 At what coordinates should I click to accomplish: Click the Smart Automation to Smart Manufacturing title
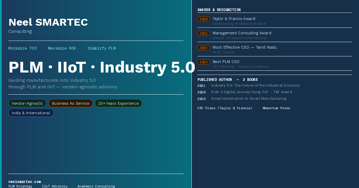point(249,98)
